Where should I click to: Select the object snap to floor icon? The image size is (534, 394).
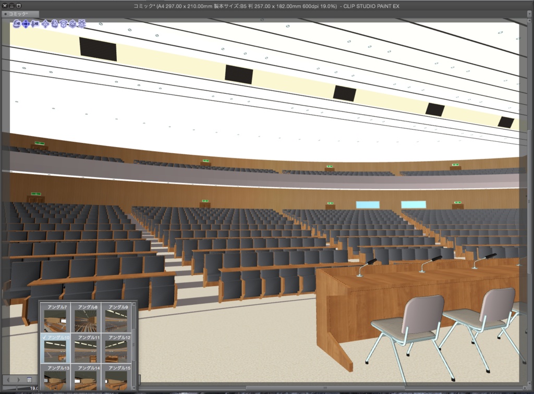82,24
